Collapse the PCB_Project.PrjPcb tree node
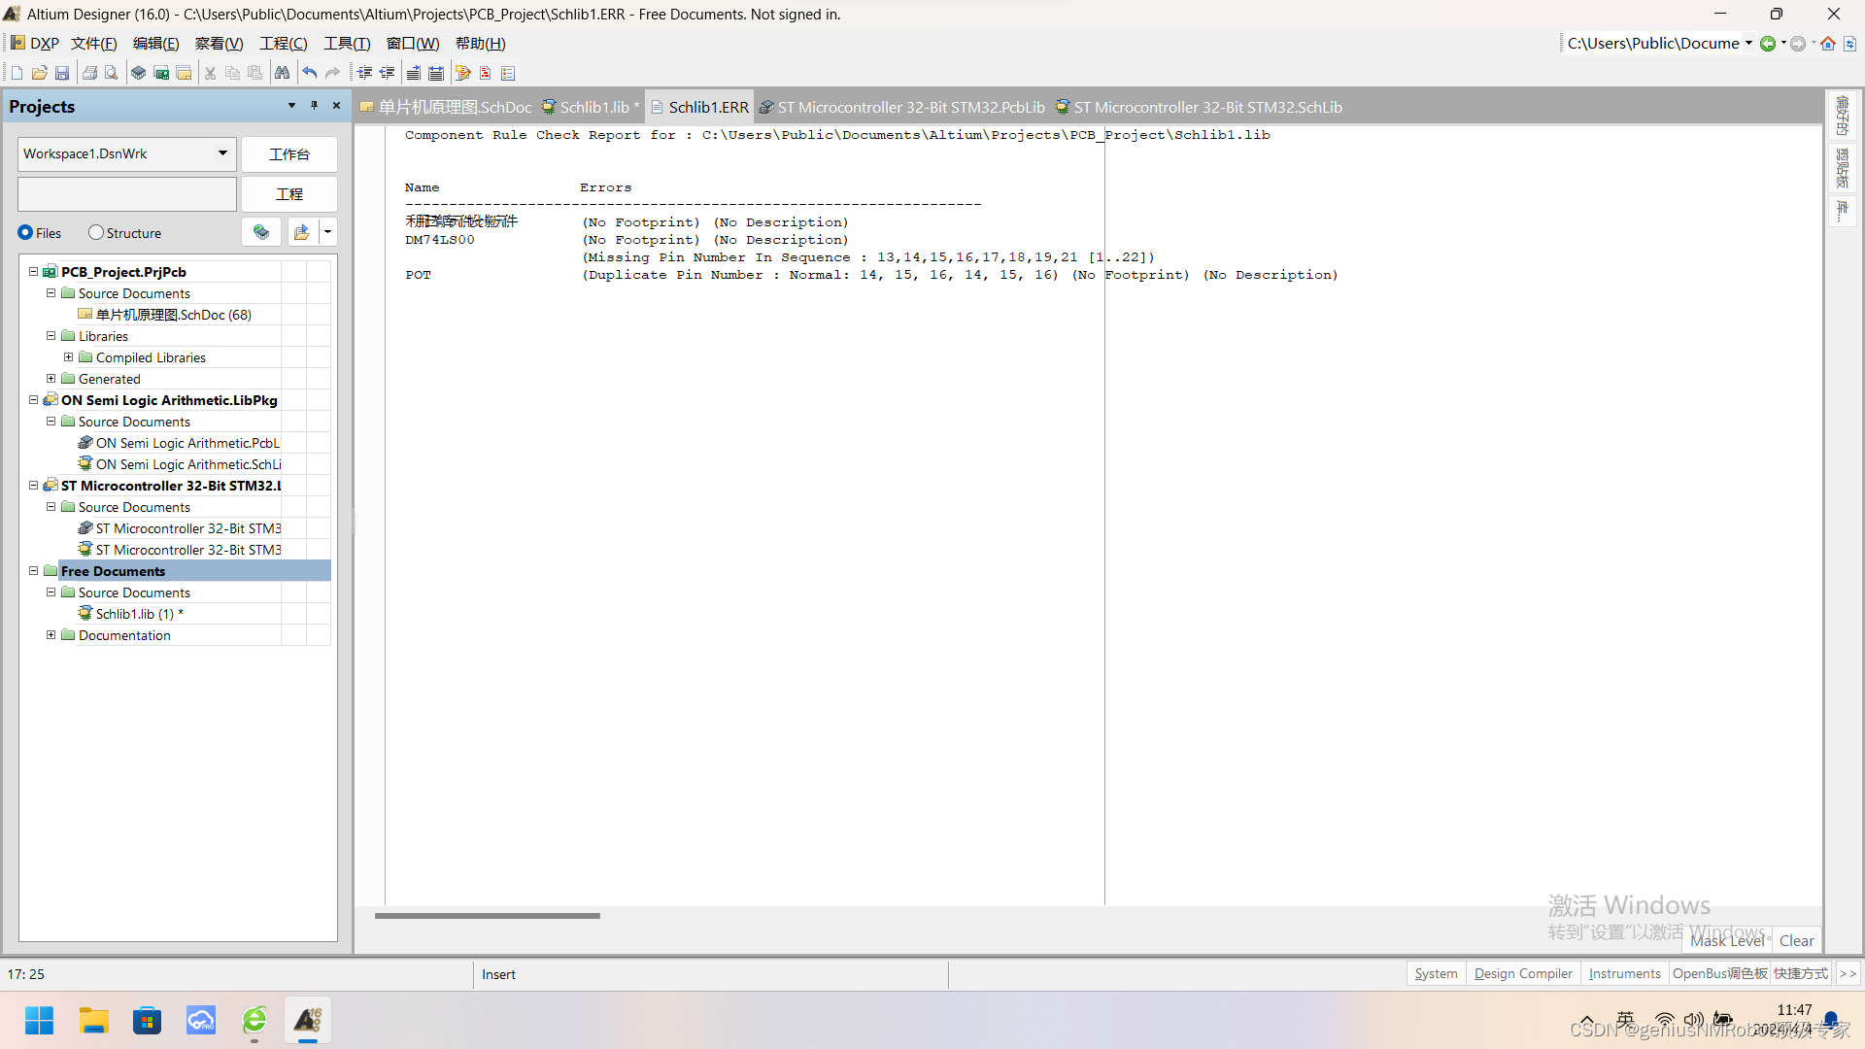1865x1049 pixels. point(33,272)
